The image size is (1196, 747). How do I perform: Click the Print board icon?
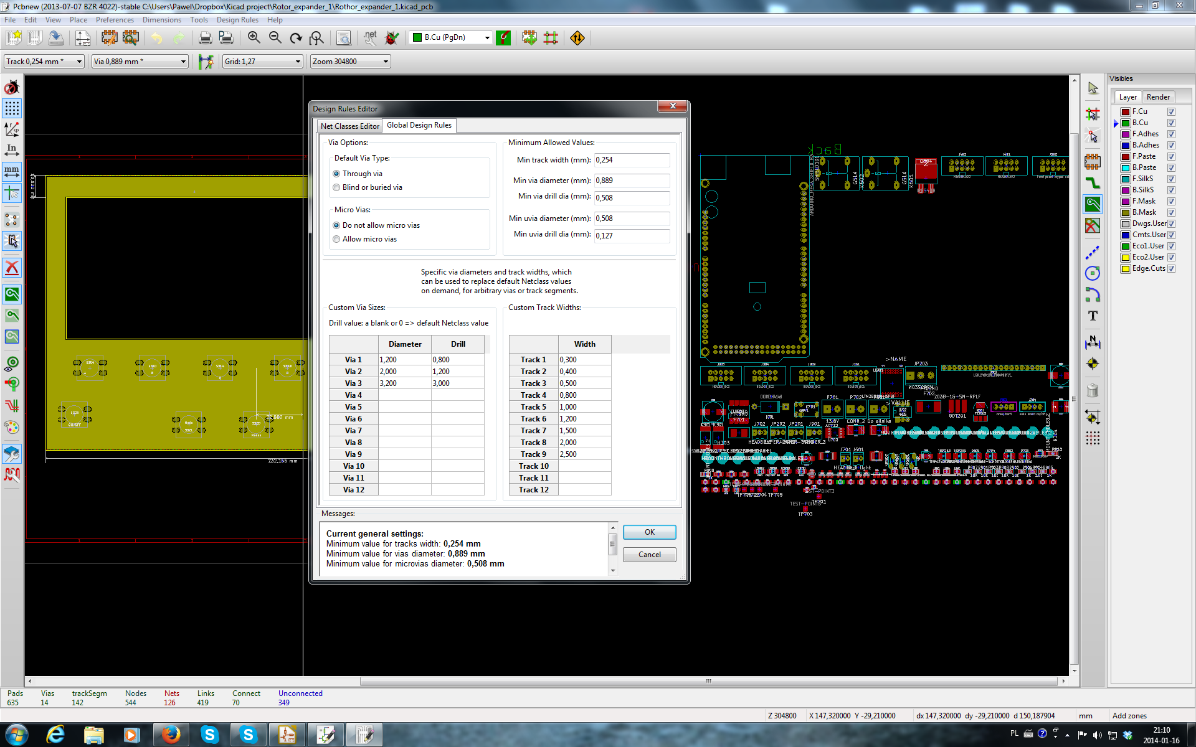point(205,38)
